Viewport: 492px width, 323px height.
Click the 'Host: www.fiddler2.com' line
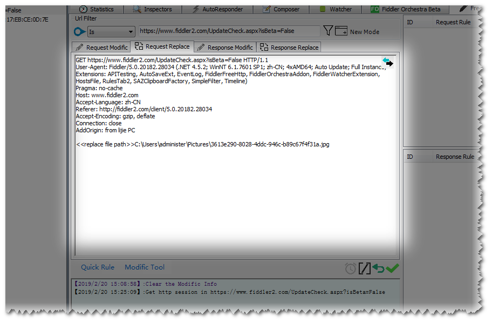(107, 95)
